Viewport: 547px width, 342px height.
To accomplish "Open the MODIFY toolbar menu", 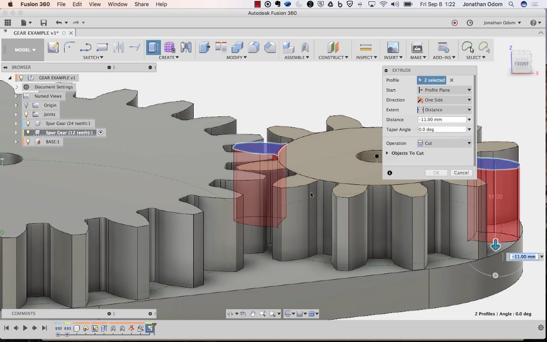I will 236,57.
